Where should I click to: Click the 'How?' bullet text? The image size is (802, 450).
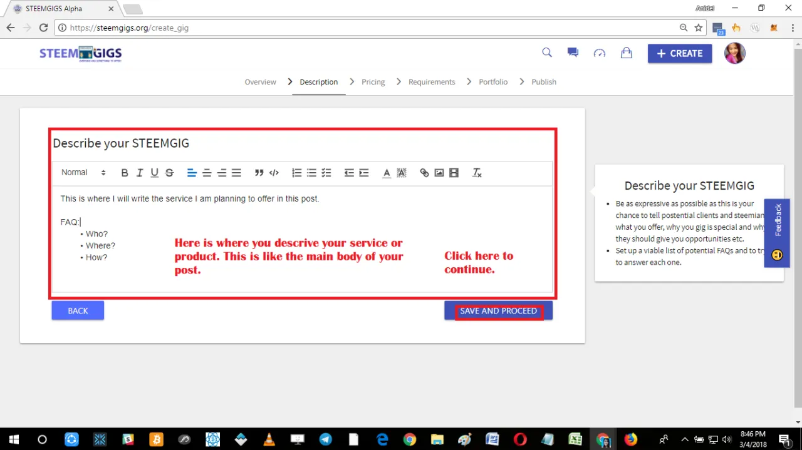pyautogui.click(x=96, y=257)
